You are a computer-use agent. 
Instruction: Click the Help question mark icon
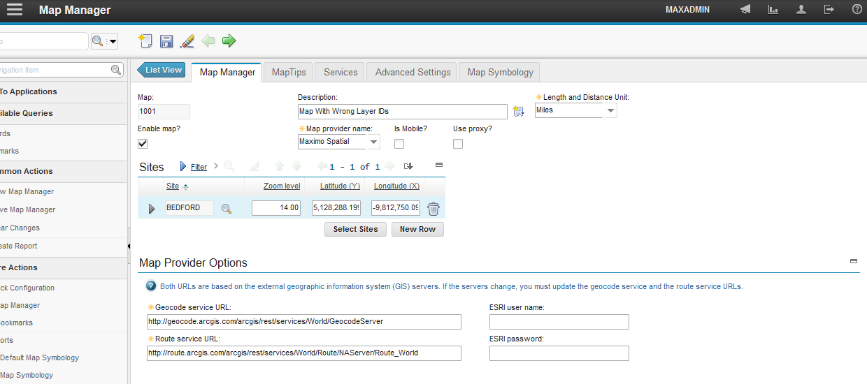pyautogui.click(x=857, y=10)
